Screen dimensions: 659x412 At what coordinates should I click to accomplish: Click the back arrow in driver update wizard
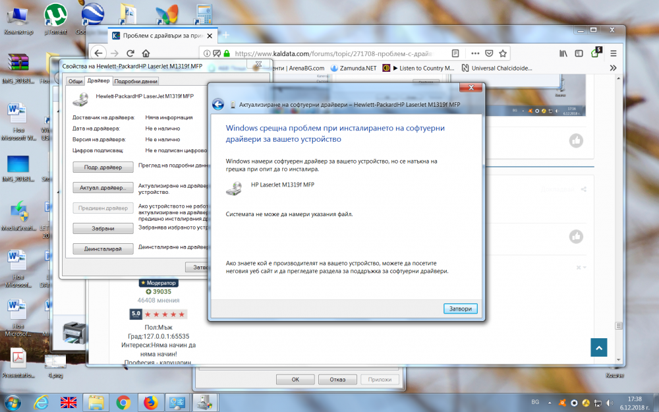coord(217,104)
